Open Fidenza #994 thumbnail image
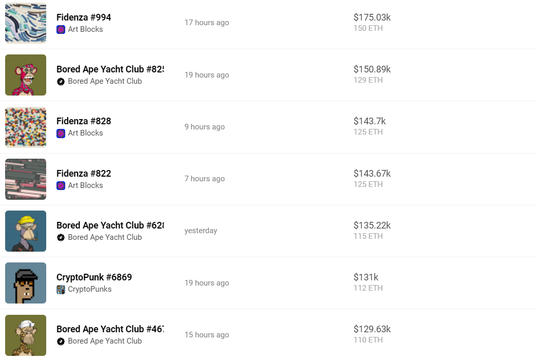535x360 pixels. coord(26,23)
